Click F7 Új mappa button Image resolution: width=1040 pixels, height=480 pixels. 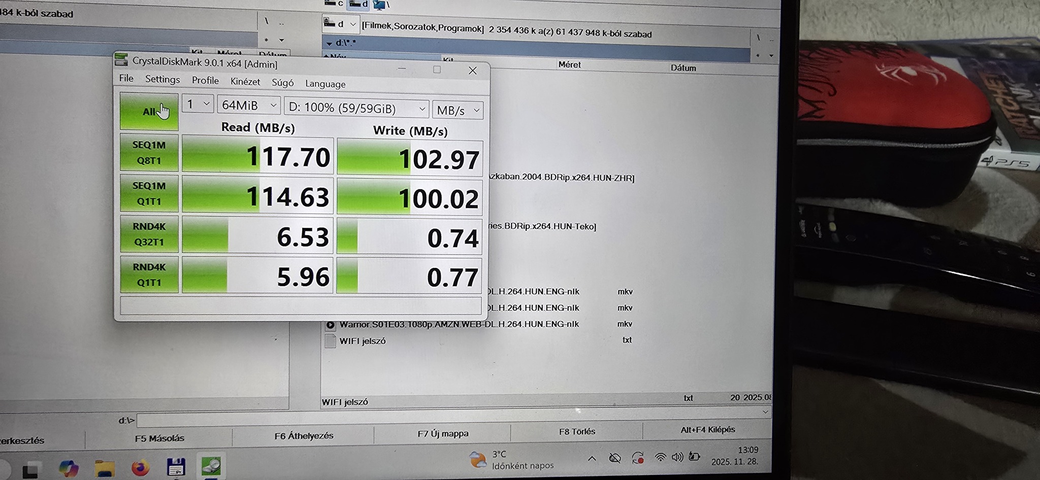pos(443,434)
